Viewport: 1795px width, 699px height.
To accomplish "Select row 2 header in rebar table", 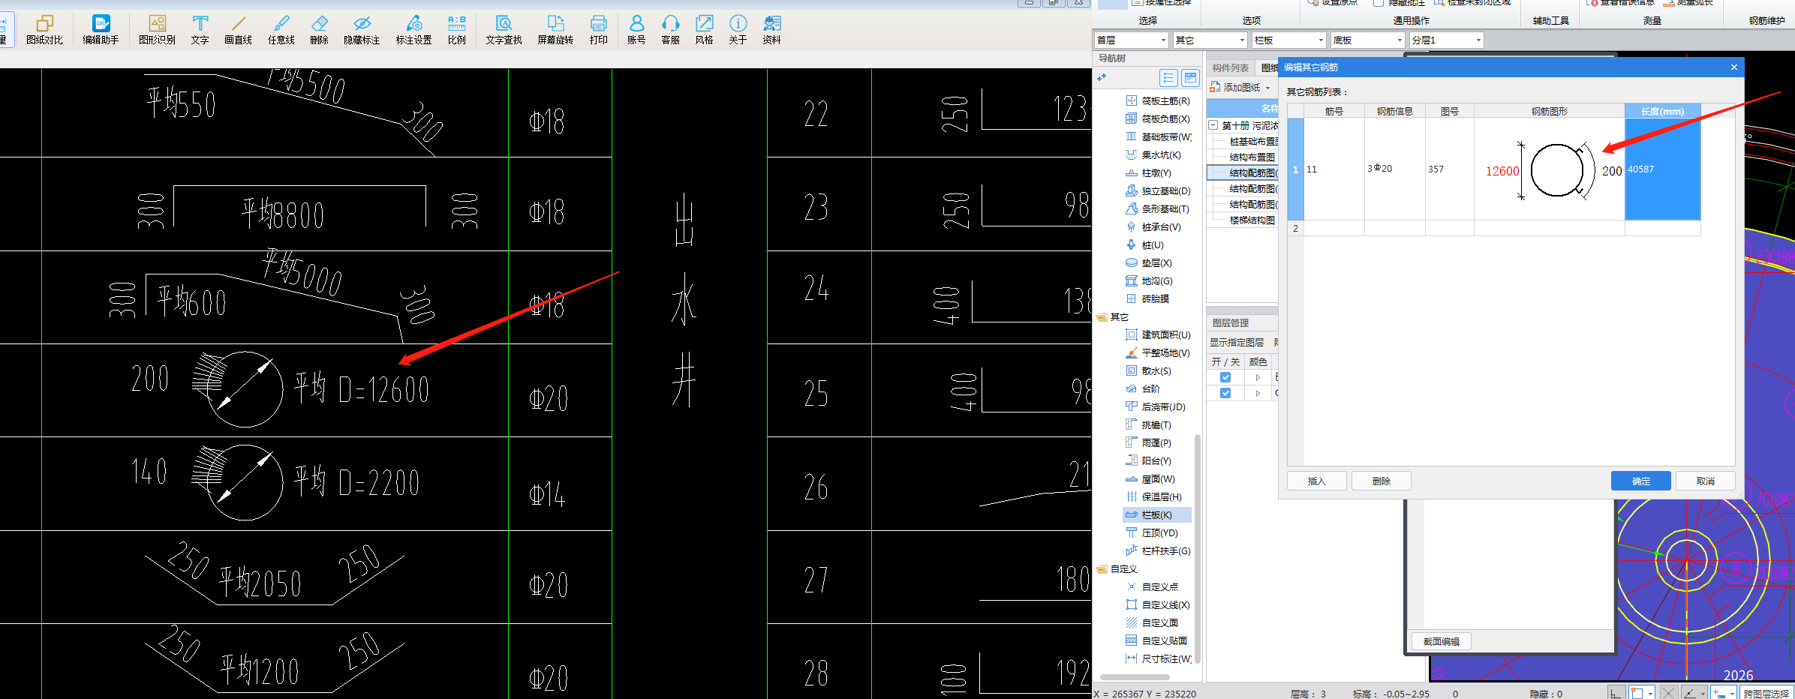I will pyautogui.click(x=1295, y=228).
